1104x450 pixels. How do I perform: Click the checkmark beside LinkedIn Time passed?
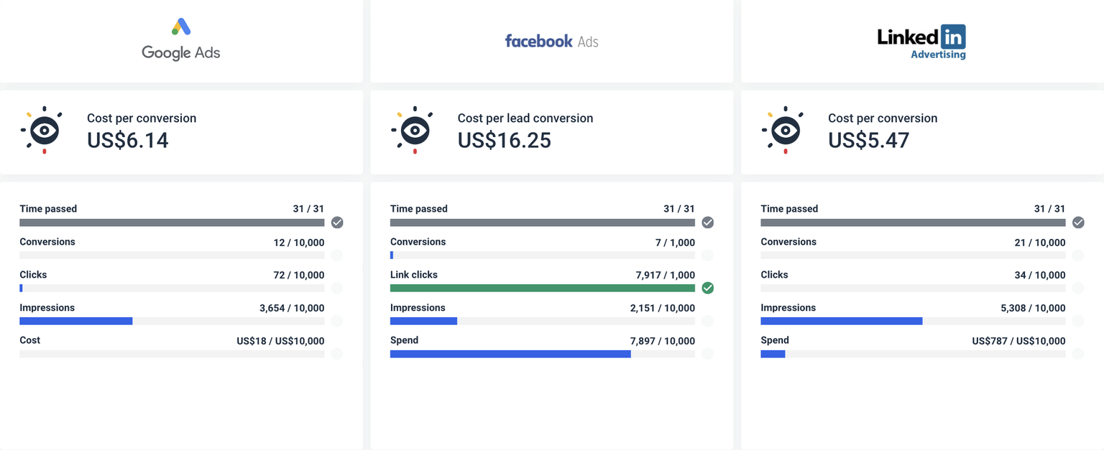point(1078,222)
